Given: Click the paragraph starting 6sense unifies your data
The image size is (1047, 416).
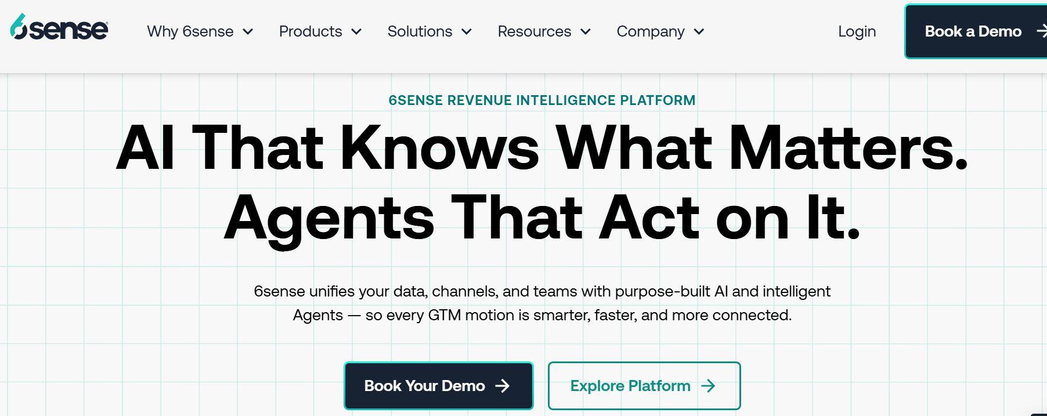Looking at the screenshot, I should click(542, 303).
